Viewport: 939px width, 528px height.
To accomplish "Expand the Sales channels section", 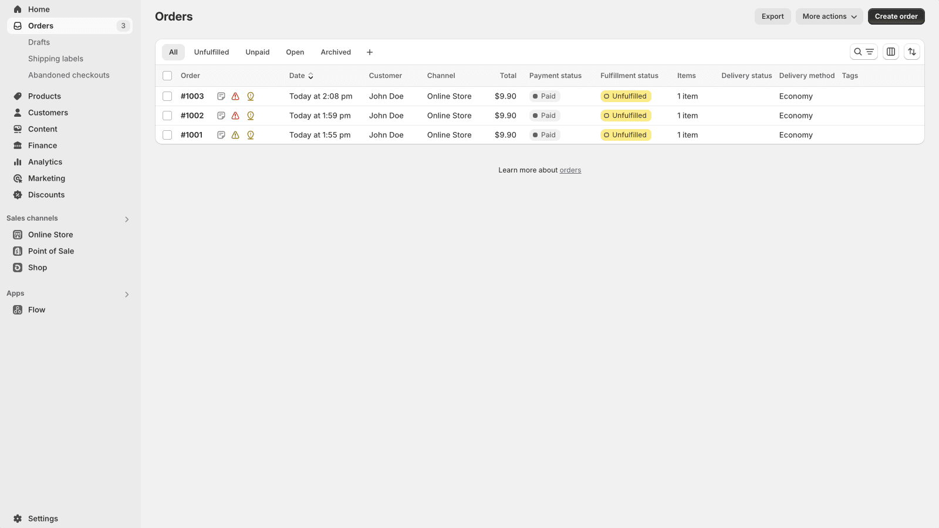I will 126,219.
